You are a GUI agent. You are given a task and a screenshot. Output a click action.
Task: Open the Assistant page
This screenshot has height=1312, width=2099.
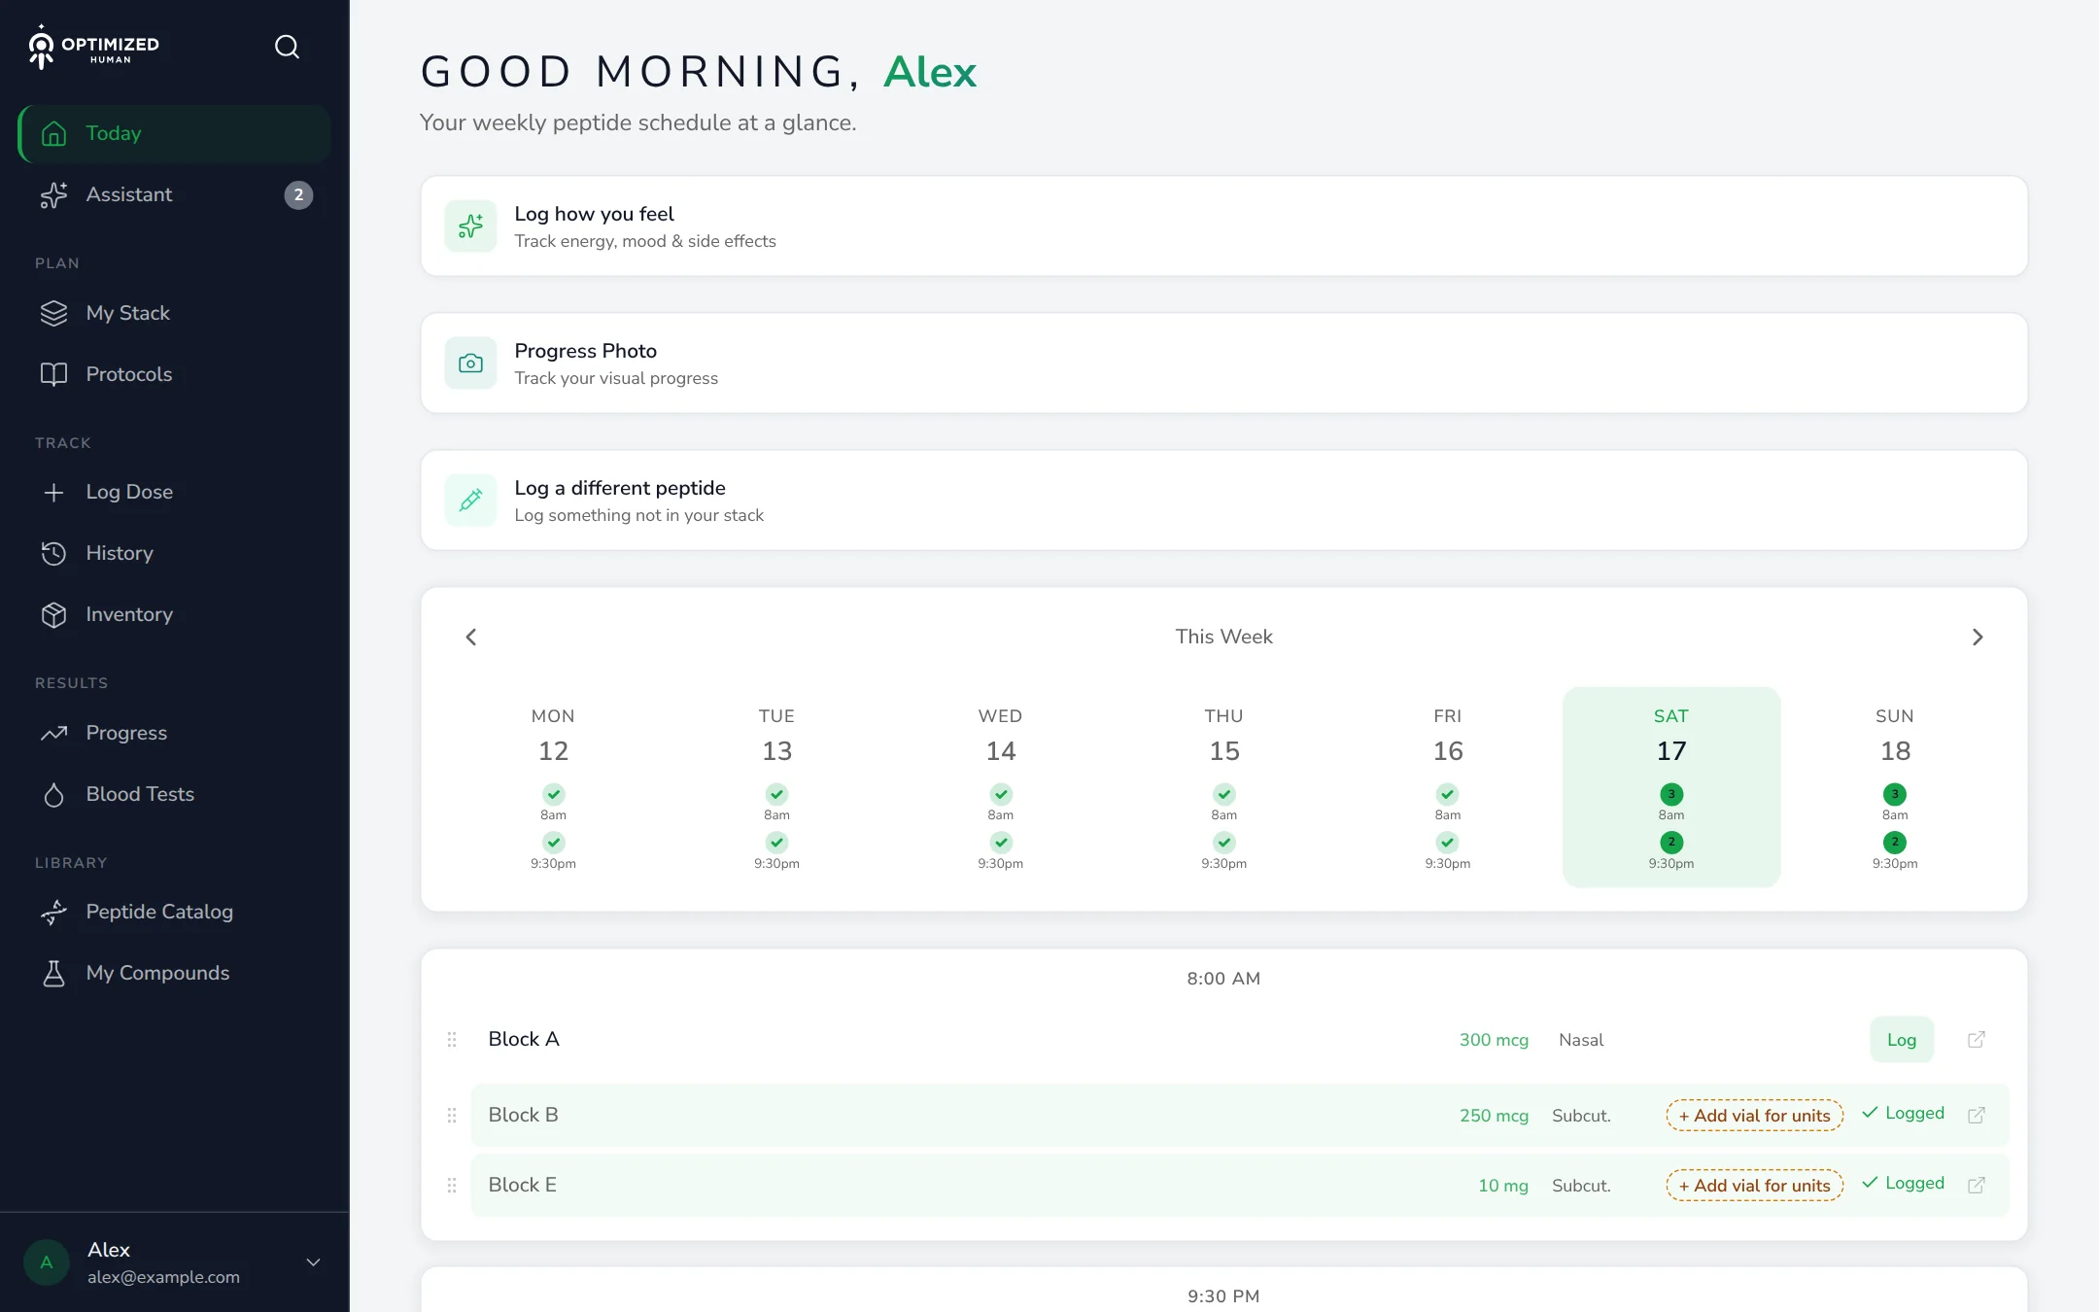pos(175,194)
